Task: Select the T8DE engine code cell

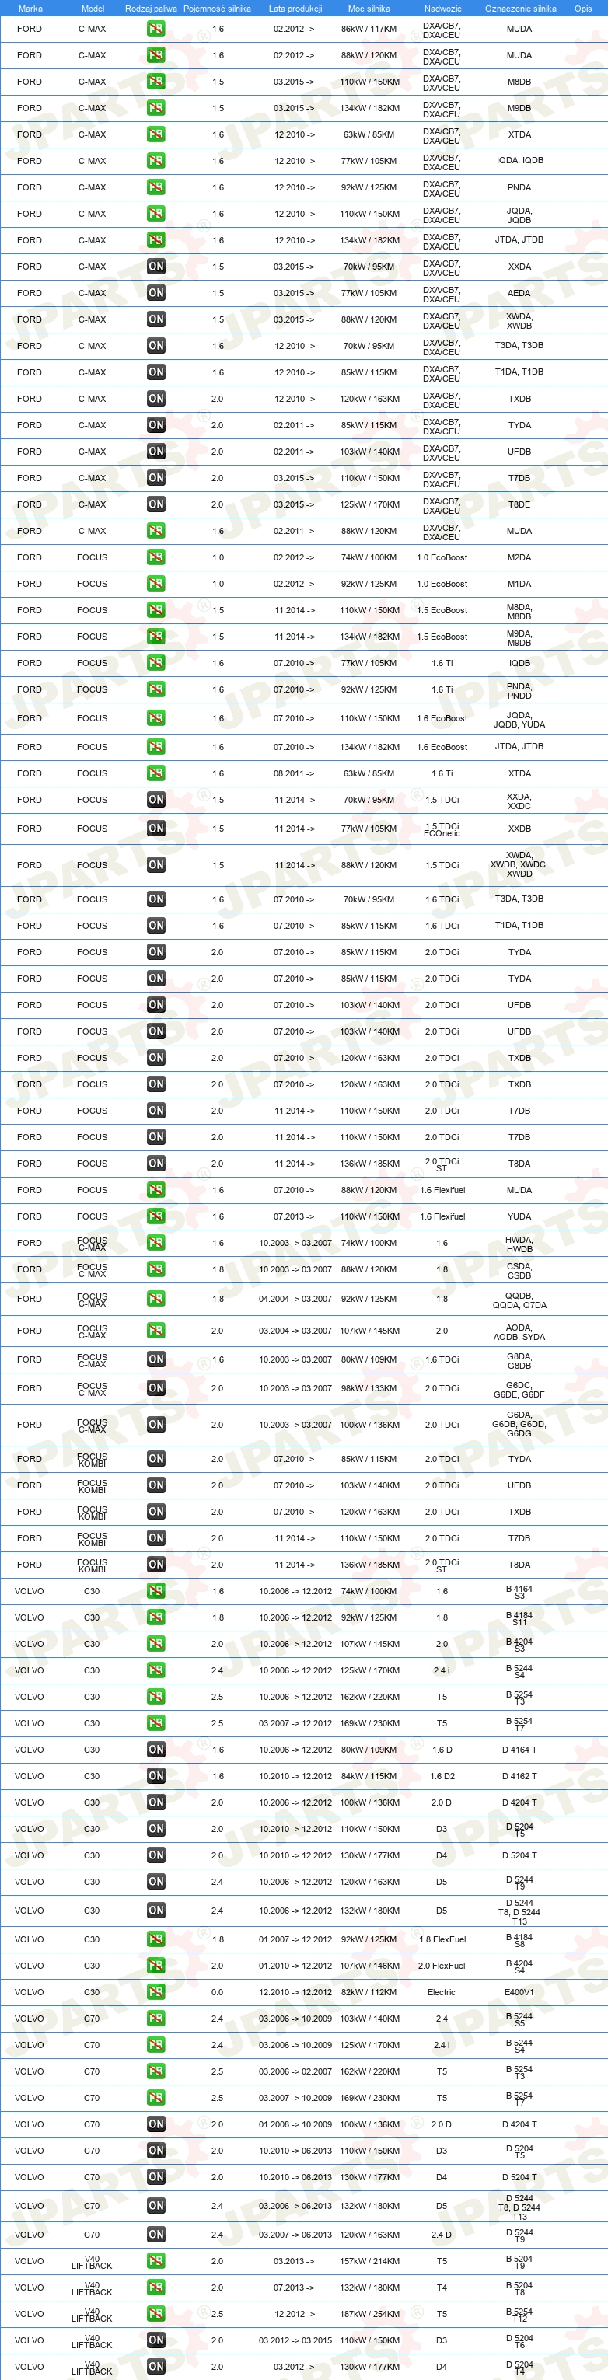Action: pyautogui.click(x=519, y=505)
